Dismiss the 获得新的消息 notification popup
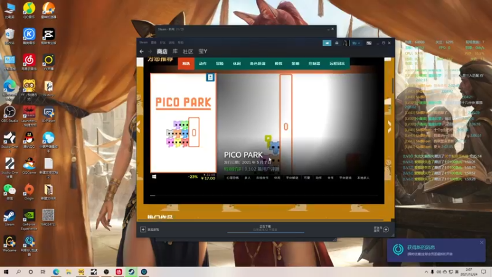The image size is (492, 277). [x=482, y=243]
